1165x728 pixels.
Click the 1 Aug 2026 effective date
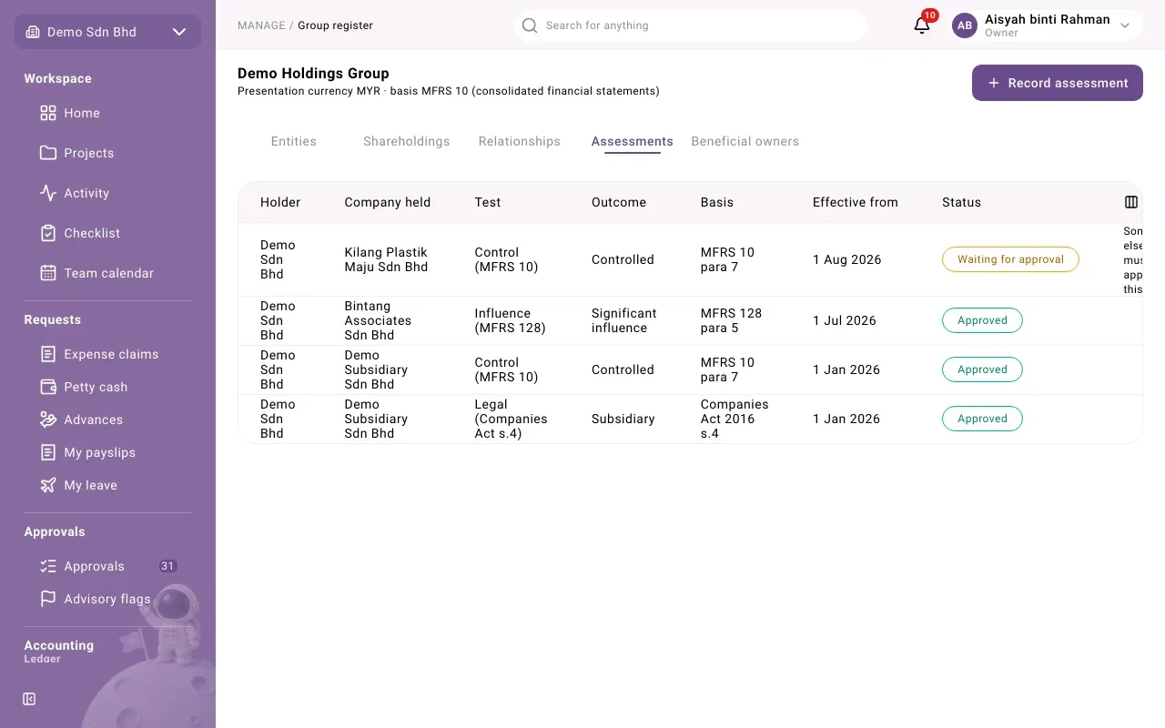tap(847, 259)
